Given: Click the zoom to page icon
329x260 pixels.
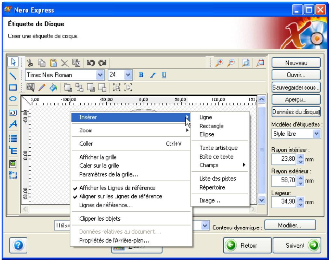Looking at the screenshot, I should tap(246, 62).
